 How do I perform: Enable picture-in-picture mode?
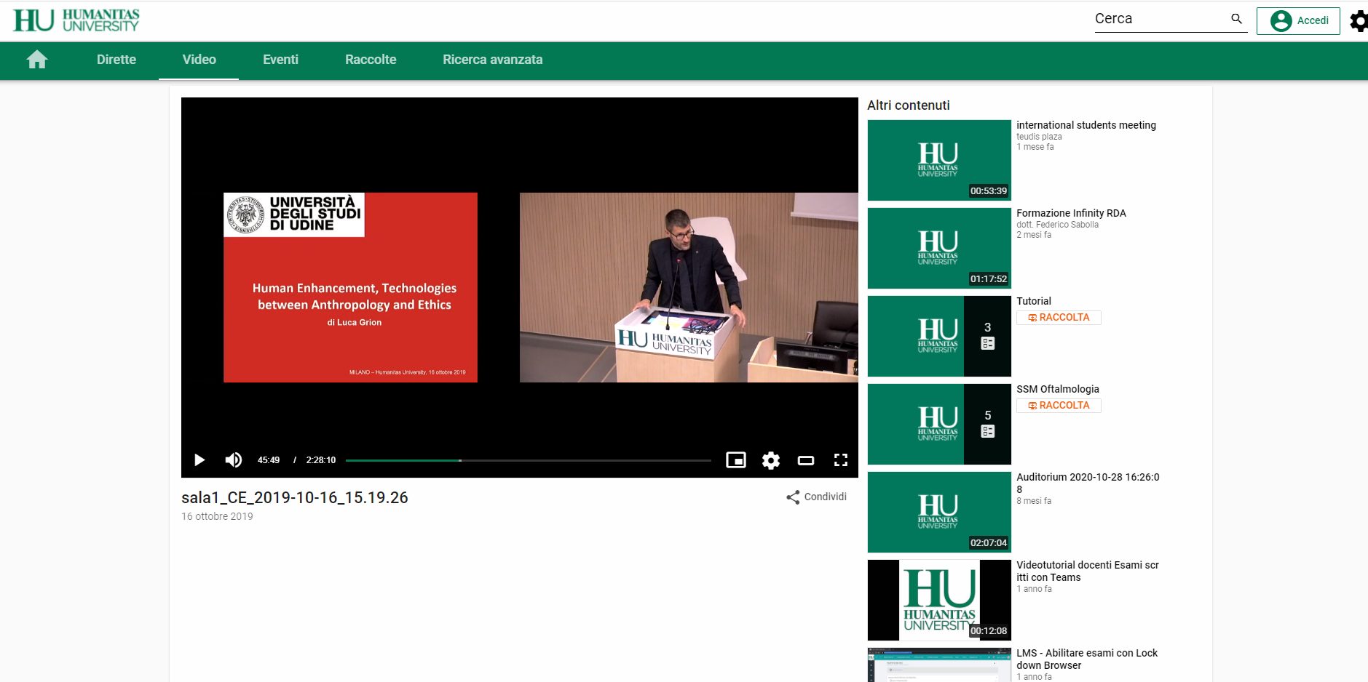coord(736,460)
